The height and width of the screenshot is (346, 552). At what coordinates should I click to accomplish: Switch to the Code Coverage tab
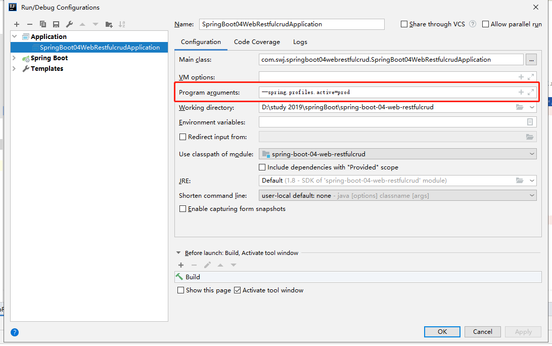257,42
